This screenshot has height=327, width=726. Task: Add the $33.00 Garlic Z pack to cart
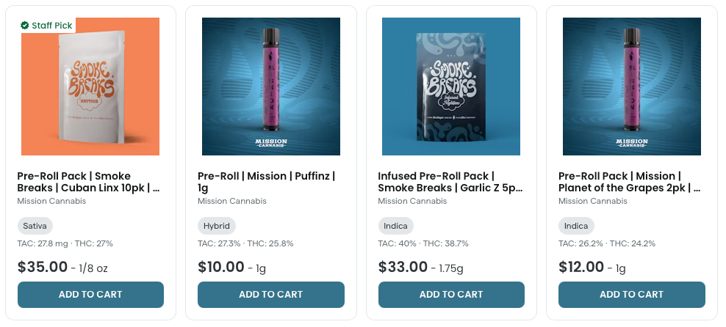click(x=451, y=295)
